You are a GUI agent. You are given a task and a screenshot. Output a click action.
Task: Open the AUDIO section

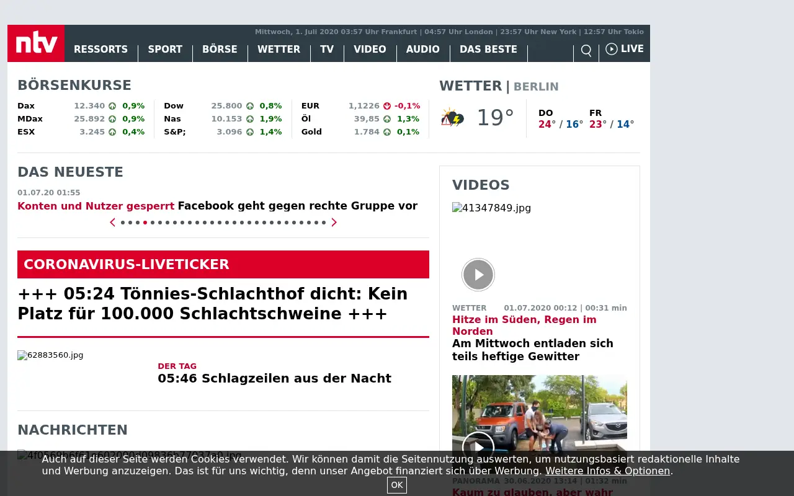pyautogui.click(x=423, y=50)
